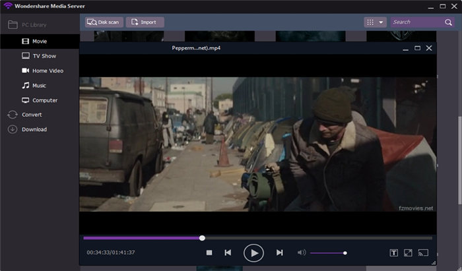This screenshot has height=271, width=462.
Task: Click the Import button
Action: 145,22
